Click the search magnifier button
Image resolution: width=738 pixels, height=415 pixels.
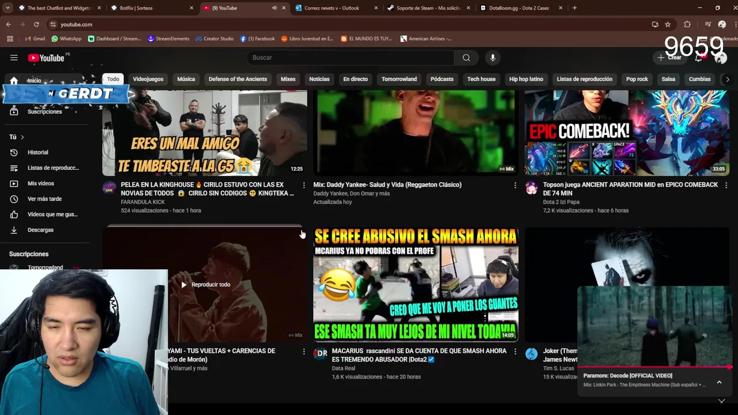[x=466, y=58]
